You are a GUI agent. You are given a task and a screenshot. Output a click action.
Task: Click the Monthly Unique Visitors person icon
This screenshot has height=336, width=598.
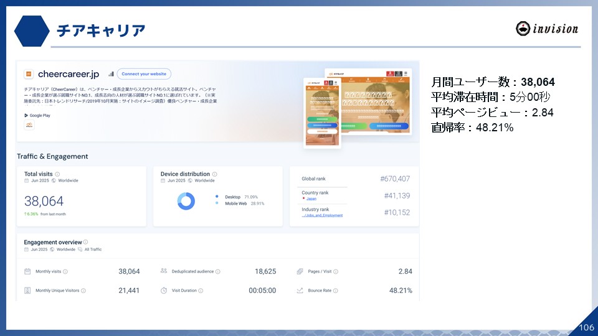coord(27,291)
